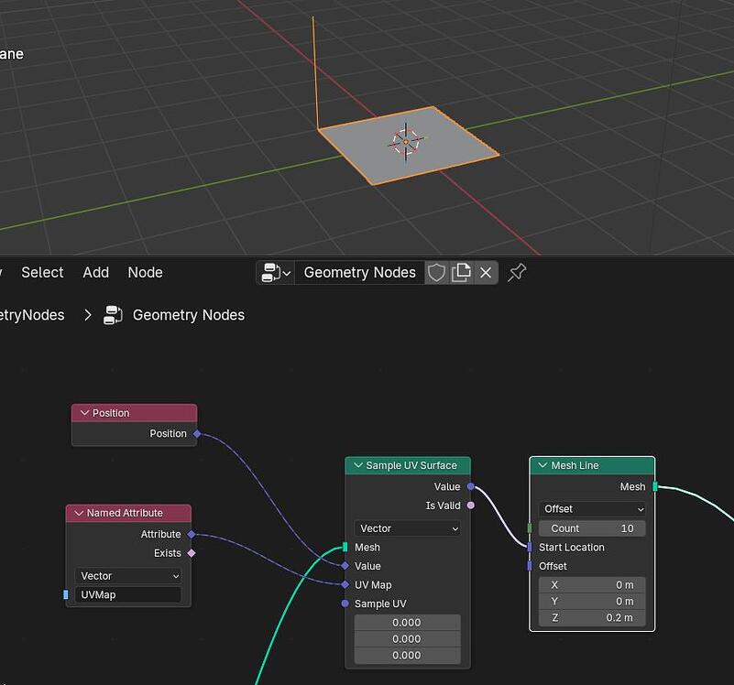Image resolution: width=734 pixels, height=685 pixels.
Task: Collapse the Named Attribute node
Action: click(x=79, y=513)
